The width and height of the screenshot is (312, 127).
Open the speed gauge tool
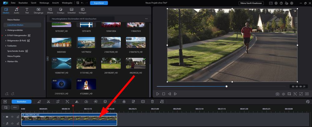point(86,101)
